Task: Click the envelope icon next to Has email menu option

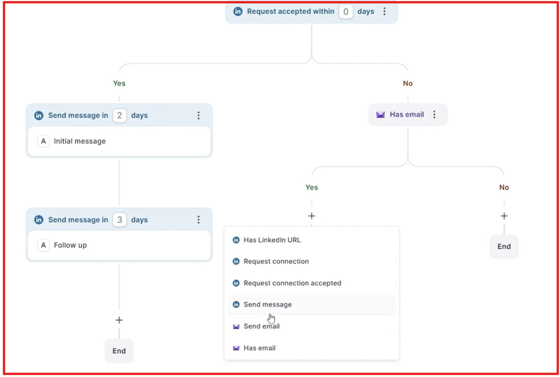Action: click(236, 348)
